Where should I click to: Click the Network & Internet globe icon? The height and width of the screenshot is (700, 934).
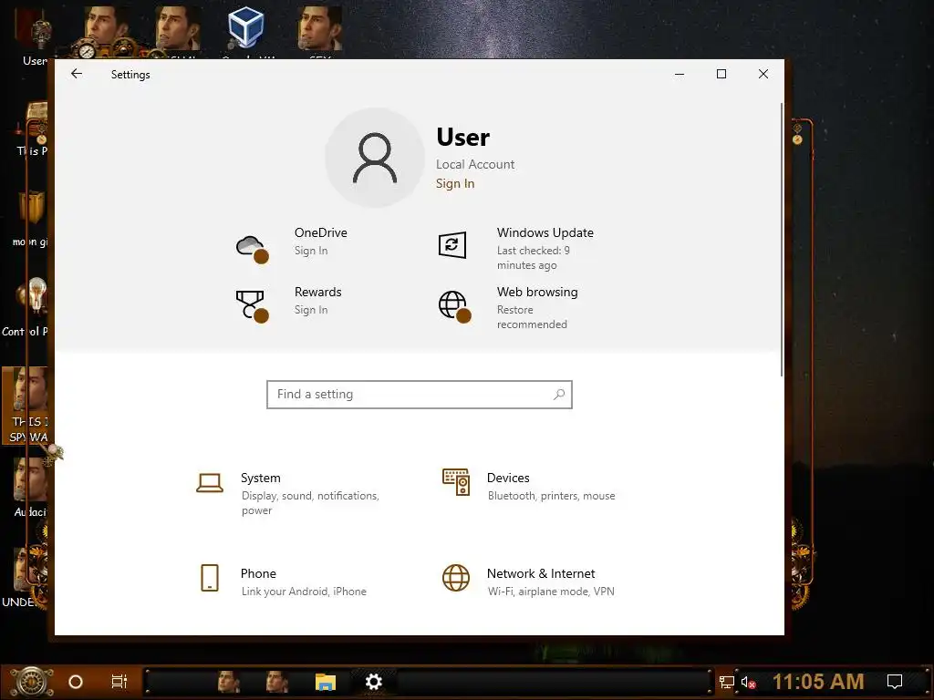tap(456, 578)
